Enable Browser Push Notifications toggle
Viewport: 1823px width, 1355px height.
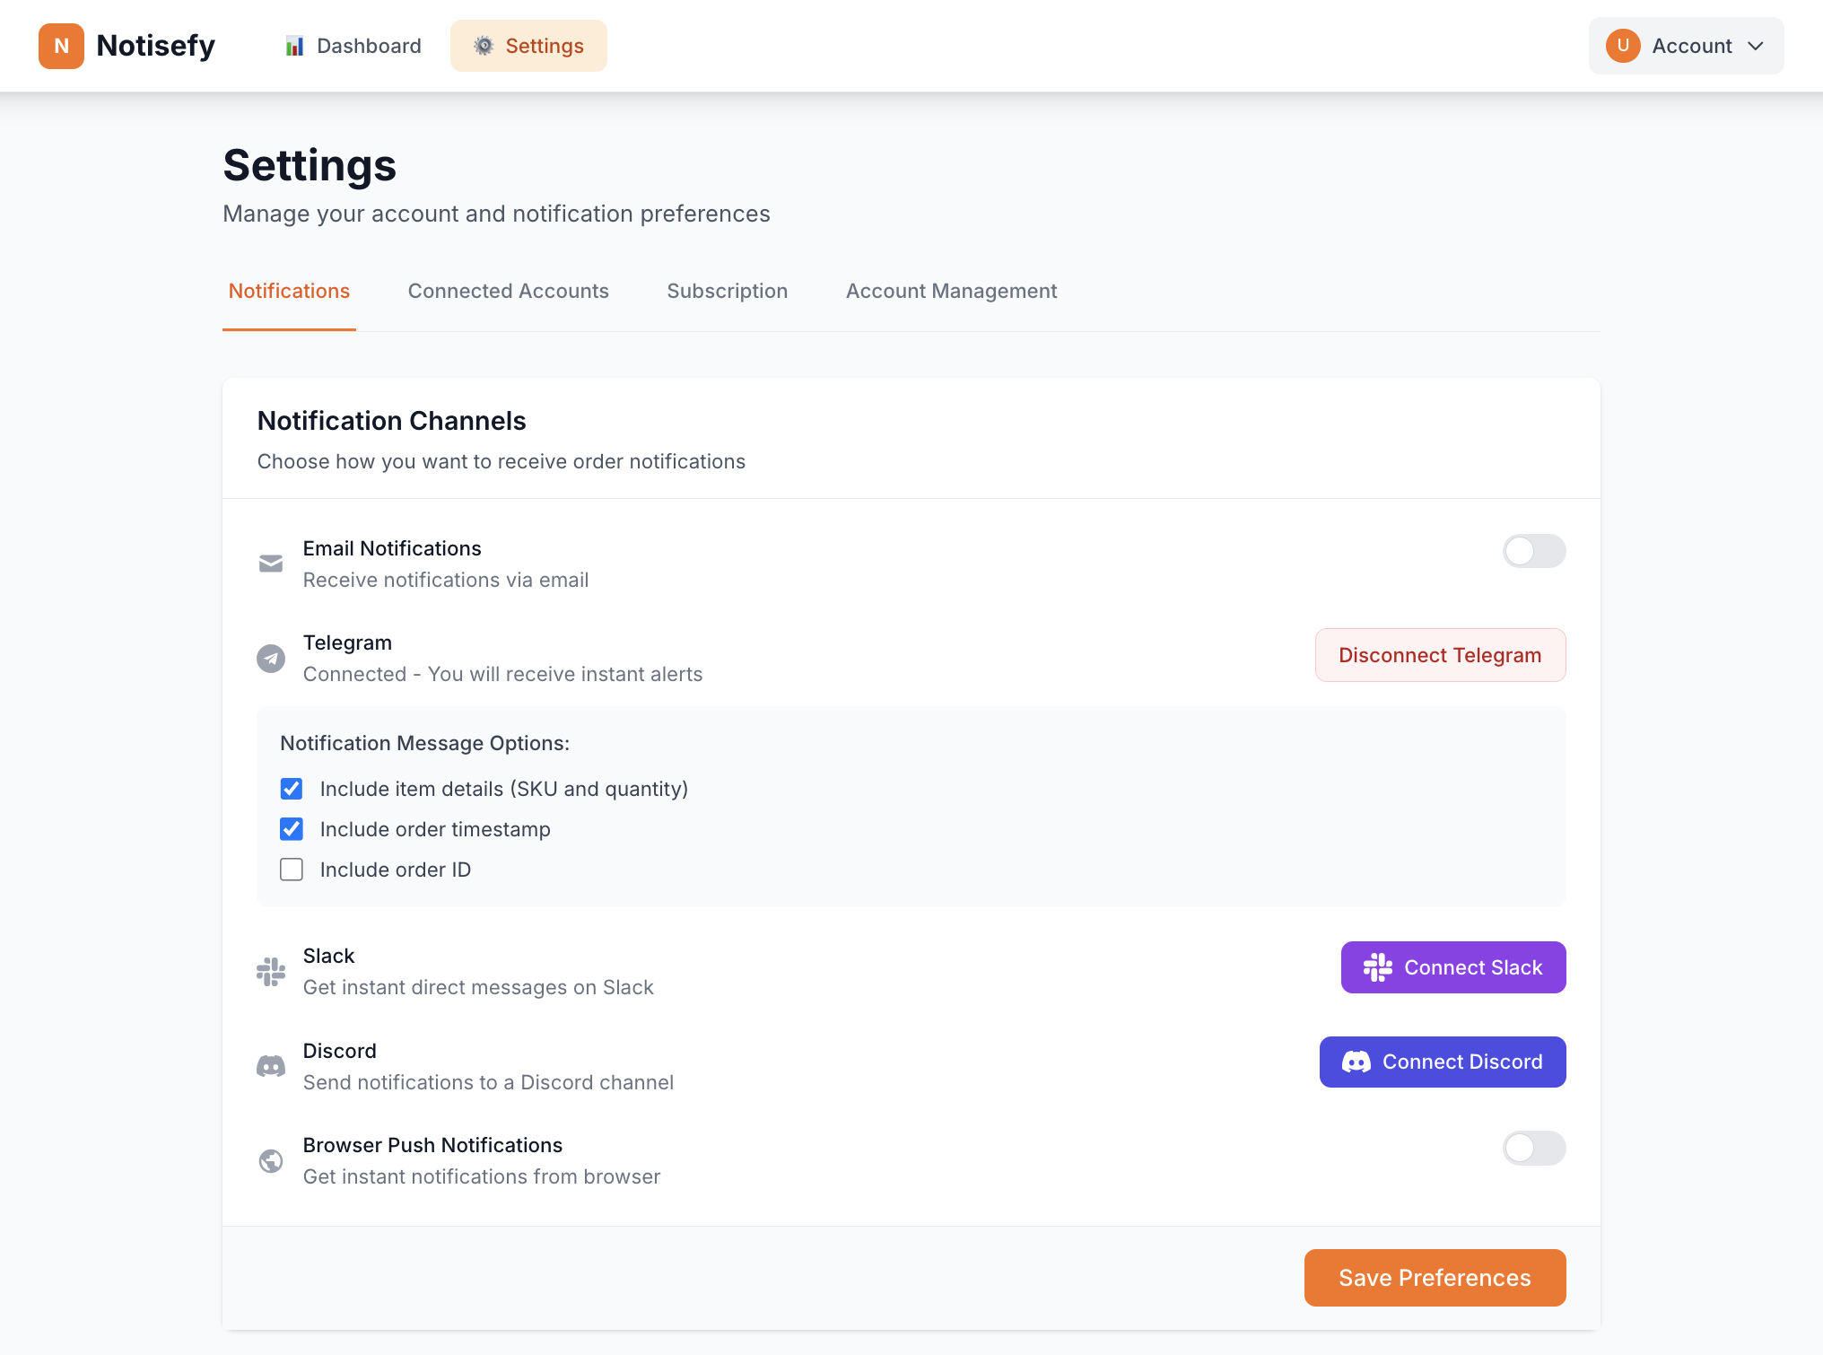(x=1534, y=1148)
